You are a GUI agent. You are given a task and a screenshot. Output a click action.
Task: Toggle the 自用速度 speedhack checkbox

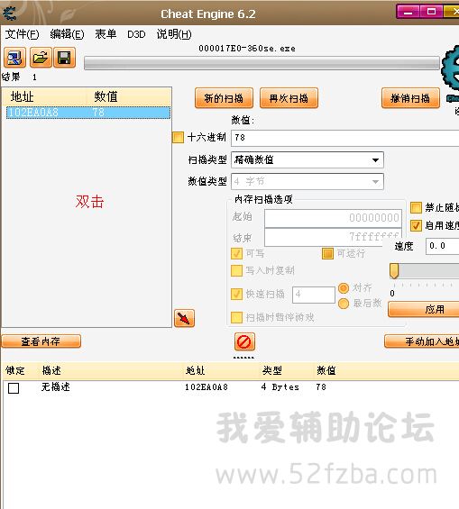[x=416, y=225]
